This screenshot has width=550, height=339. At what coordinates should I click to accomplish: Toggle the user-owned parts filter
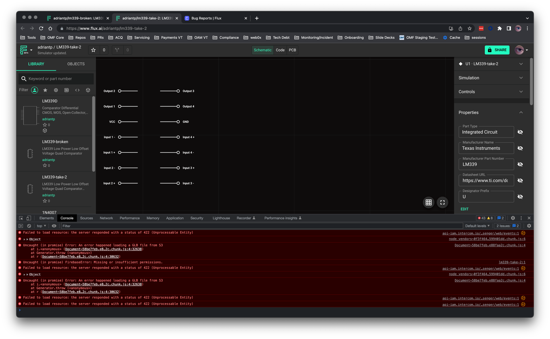coord(34,90)
